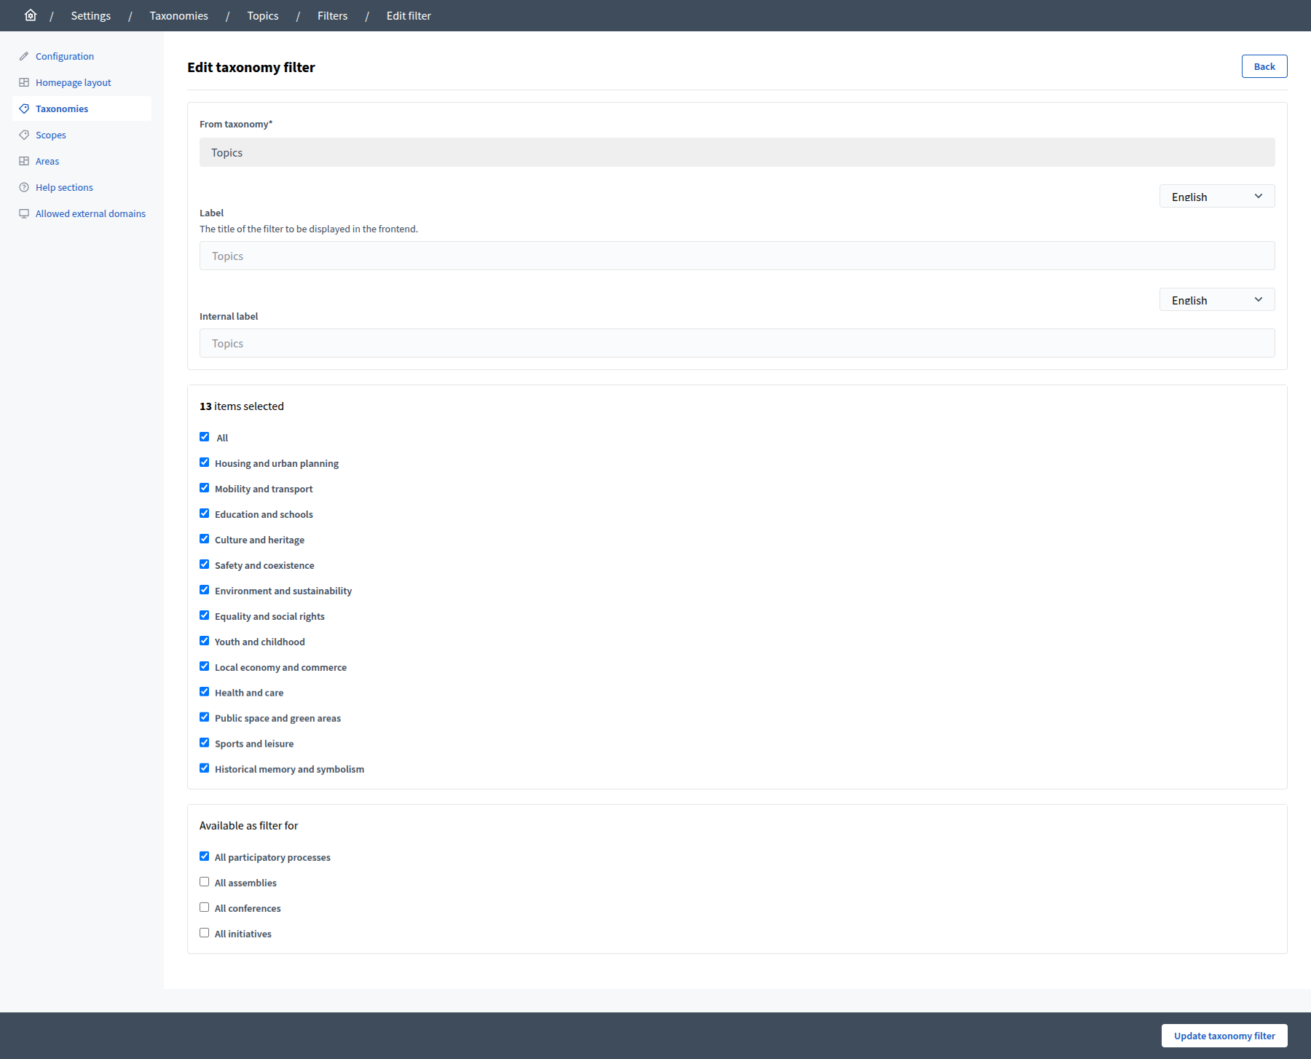Click the Help sections question mark icon

(24, 186)
